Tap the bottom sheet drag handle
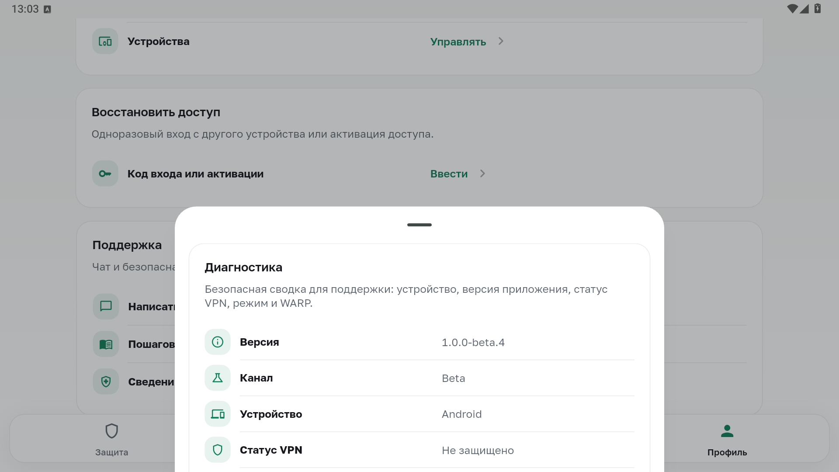The image size is (839, 472). (x=419, y=225)
